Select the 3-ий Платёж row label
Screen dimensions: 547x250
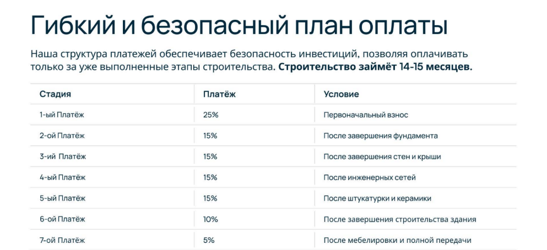click(63, 157)
